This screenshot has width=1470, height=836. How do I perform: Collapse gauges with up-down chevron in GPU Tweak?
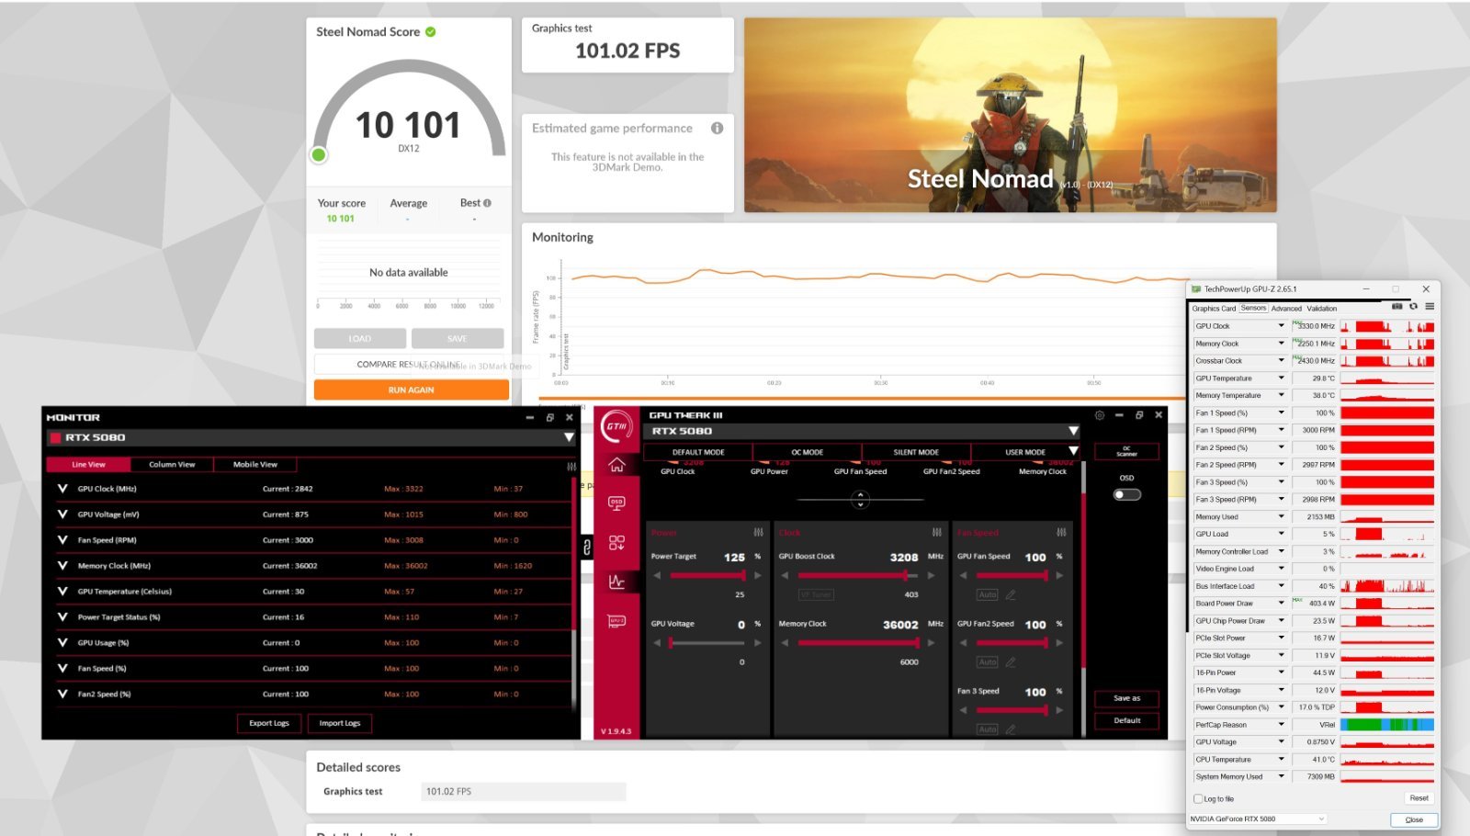pyautogui.click(x=860, y=499)
